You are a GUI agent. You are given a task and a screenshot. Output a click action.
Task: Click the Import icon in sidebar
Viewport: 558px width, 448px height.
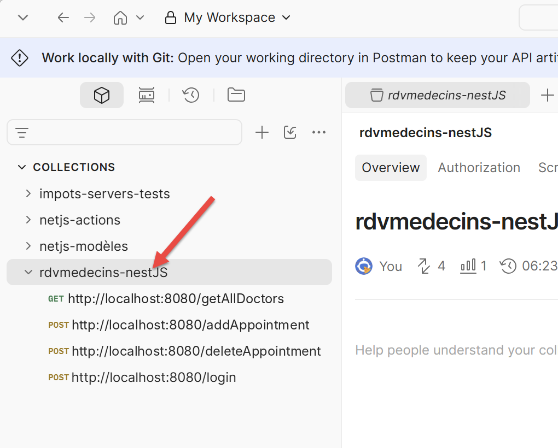[290, 133]
